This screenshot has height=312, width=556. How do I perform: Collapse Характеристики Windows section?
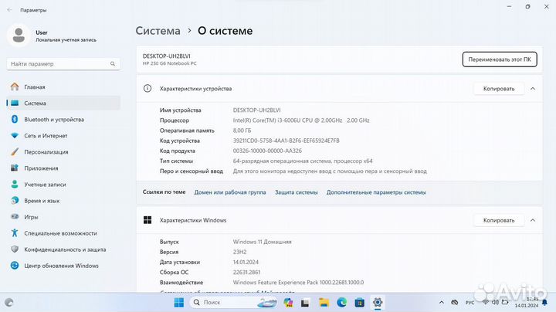click(533, 220)
